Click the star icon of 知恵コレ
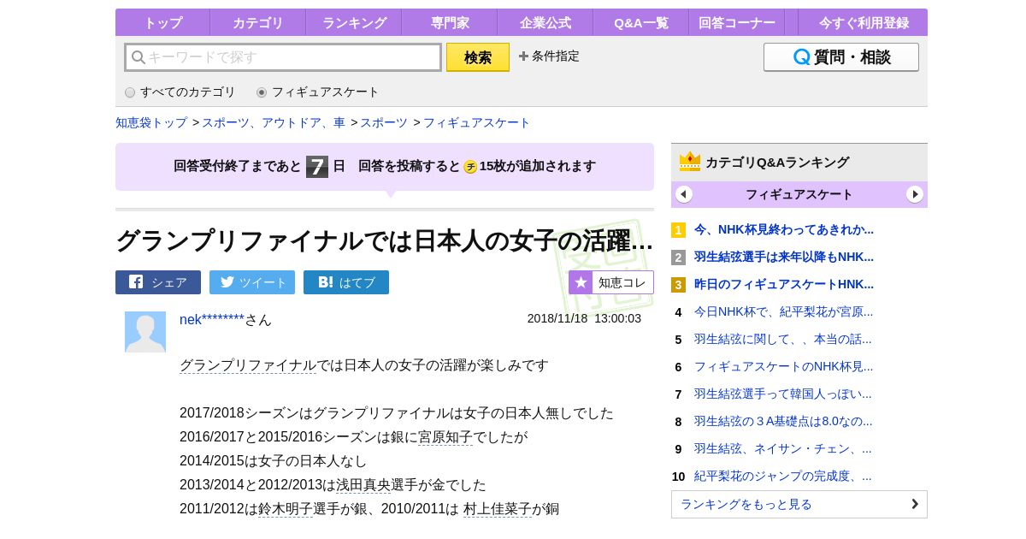The width and height of the screenshot is (1026, 539). 581,282
